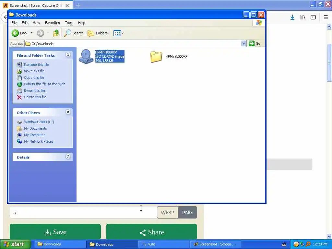Go up one folder level
The width and height of the screenshot is (332, 249).
[x=56, y=33]
